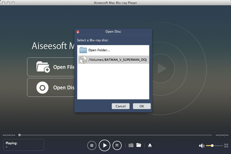Click the large Play button in the control bar
The width and height of the screenshot is (231, 154).
(104, 146)
